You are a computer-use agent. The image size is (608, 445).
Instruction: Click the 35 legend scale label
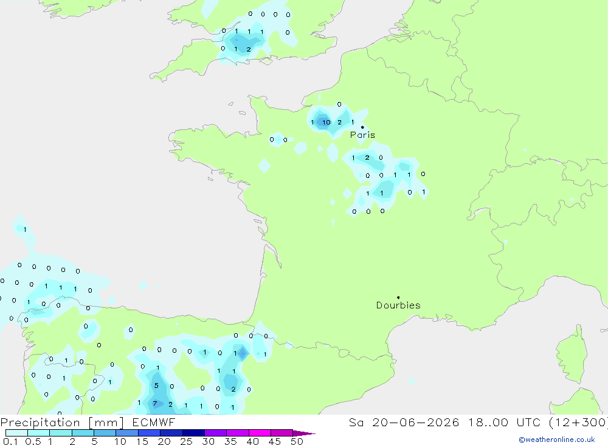(x=230, y=441)
